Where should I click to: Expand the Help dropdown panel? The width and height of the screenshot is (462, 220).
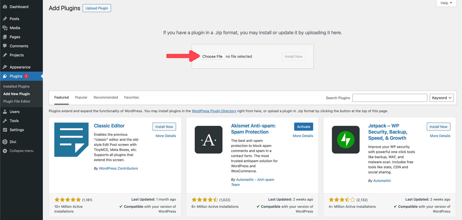[x=446, y=3]
